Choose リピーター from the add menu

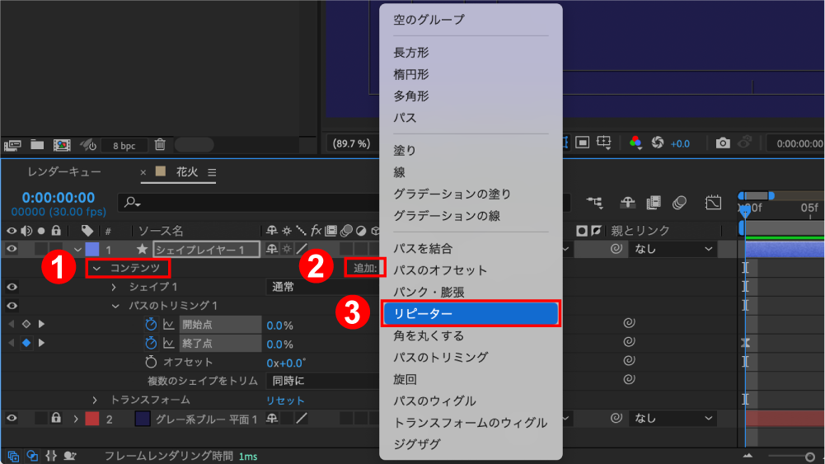pyautogui.click(x=471, y=313)
